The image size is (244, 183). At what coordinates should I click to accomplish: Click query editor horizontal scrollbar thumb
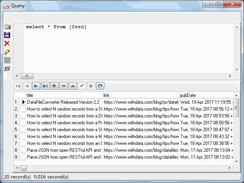point(27,76)
